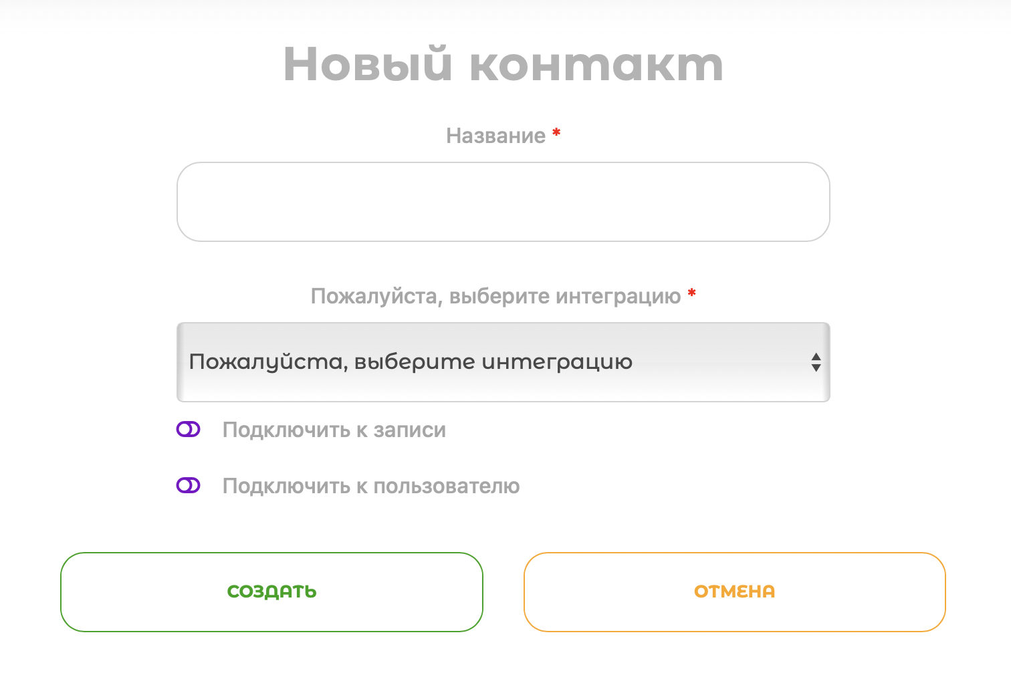Viewport: 1011px width, 675px height.
Task: Click the 'Подключить к пользователю' label text
Action: (x=371, y=486)
